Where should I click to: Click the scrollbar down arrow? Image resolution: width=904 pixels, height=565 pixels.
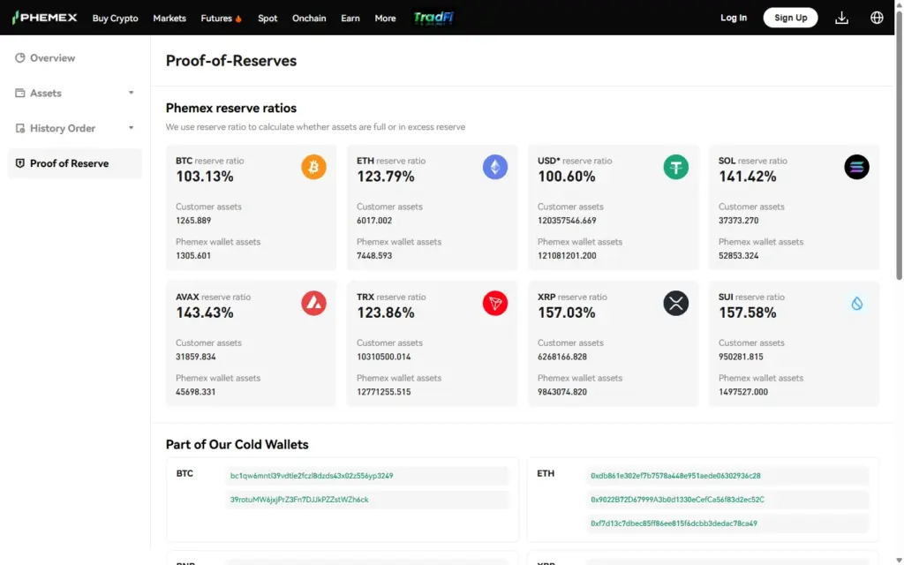[x=899, y=561]
